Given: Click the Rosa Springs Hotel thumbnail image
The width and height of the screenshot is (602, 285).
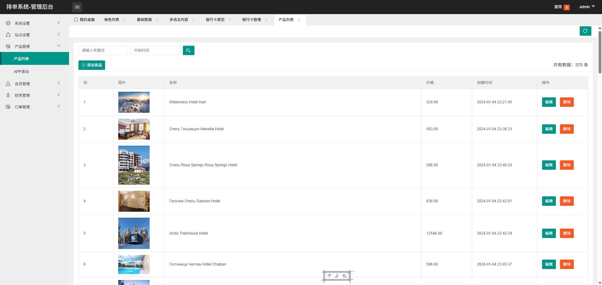Looking at the screenshot, I should pyautogui.click(x=134, y=165).
